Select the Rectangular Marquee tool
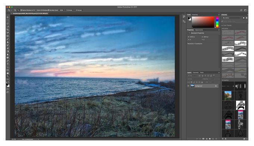 pyautogui.click(x=7, y=20)
